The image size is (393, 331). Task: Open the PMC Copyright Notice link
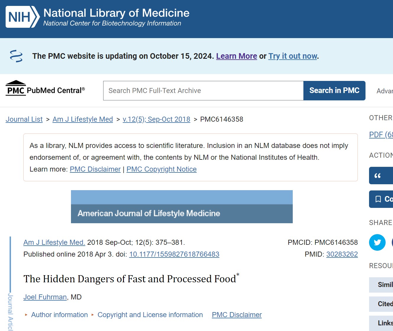tap(161, 169)
